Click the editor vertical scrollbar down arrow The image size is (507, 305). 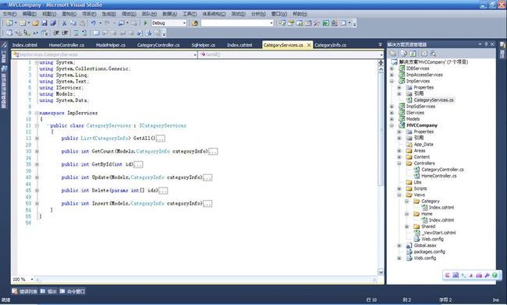pyautogui.click(x=381, y=272)
